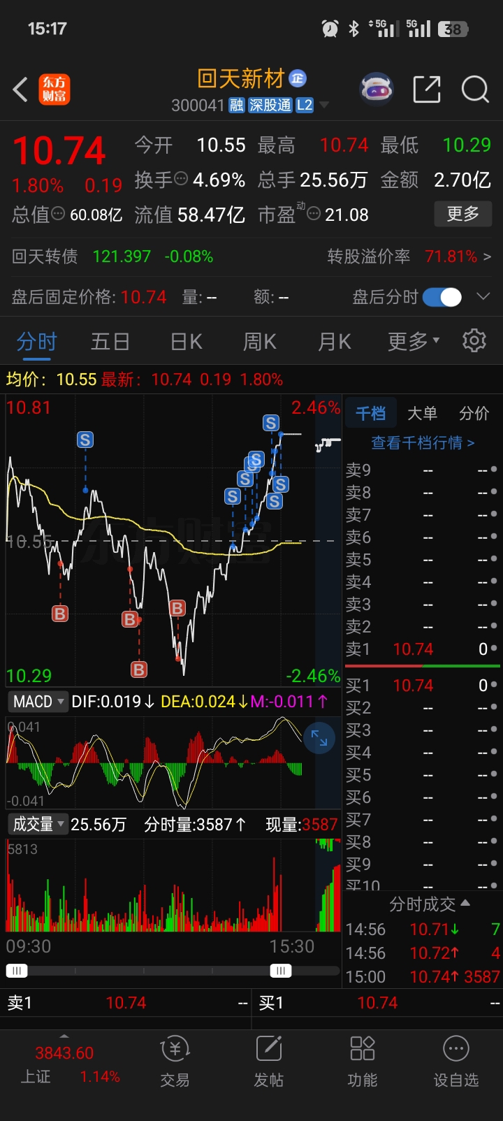Expand the stock title dropdown arrow
The image size is (503, 1121).
(324, 106)
